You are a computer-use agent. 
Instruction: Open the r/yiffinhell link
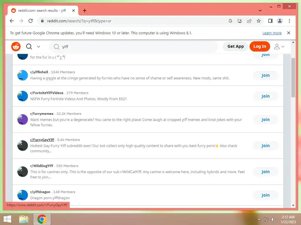[39, 72]
